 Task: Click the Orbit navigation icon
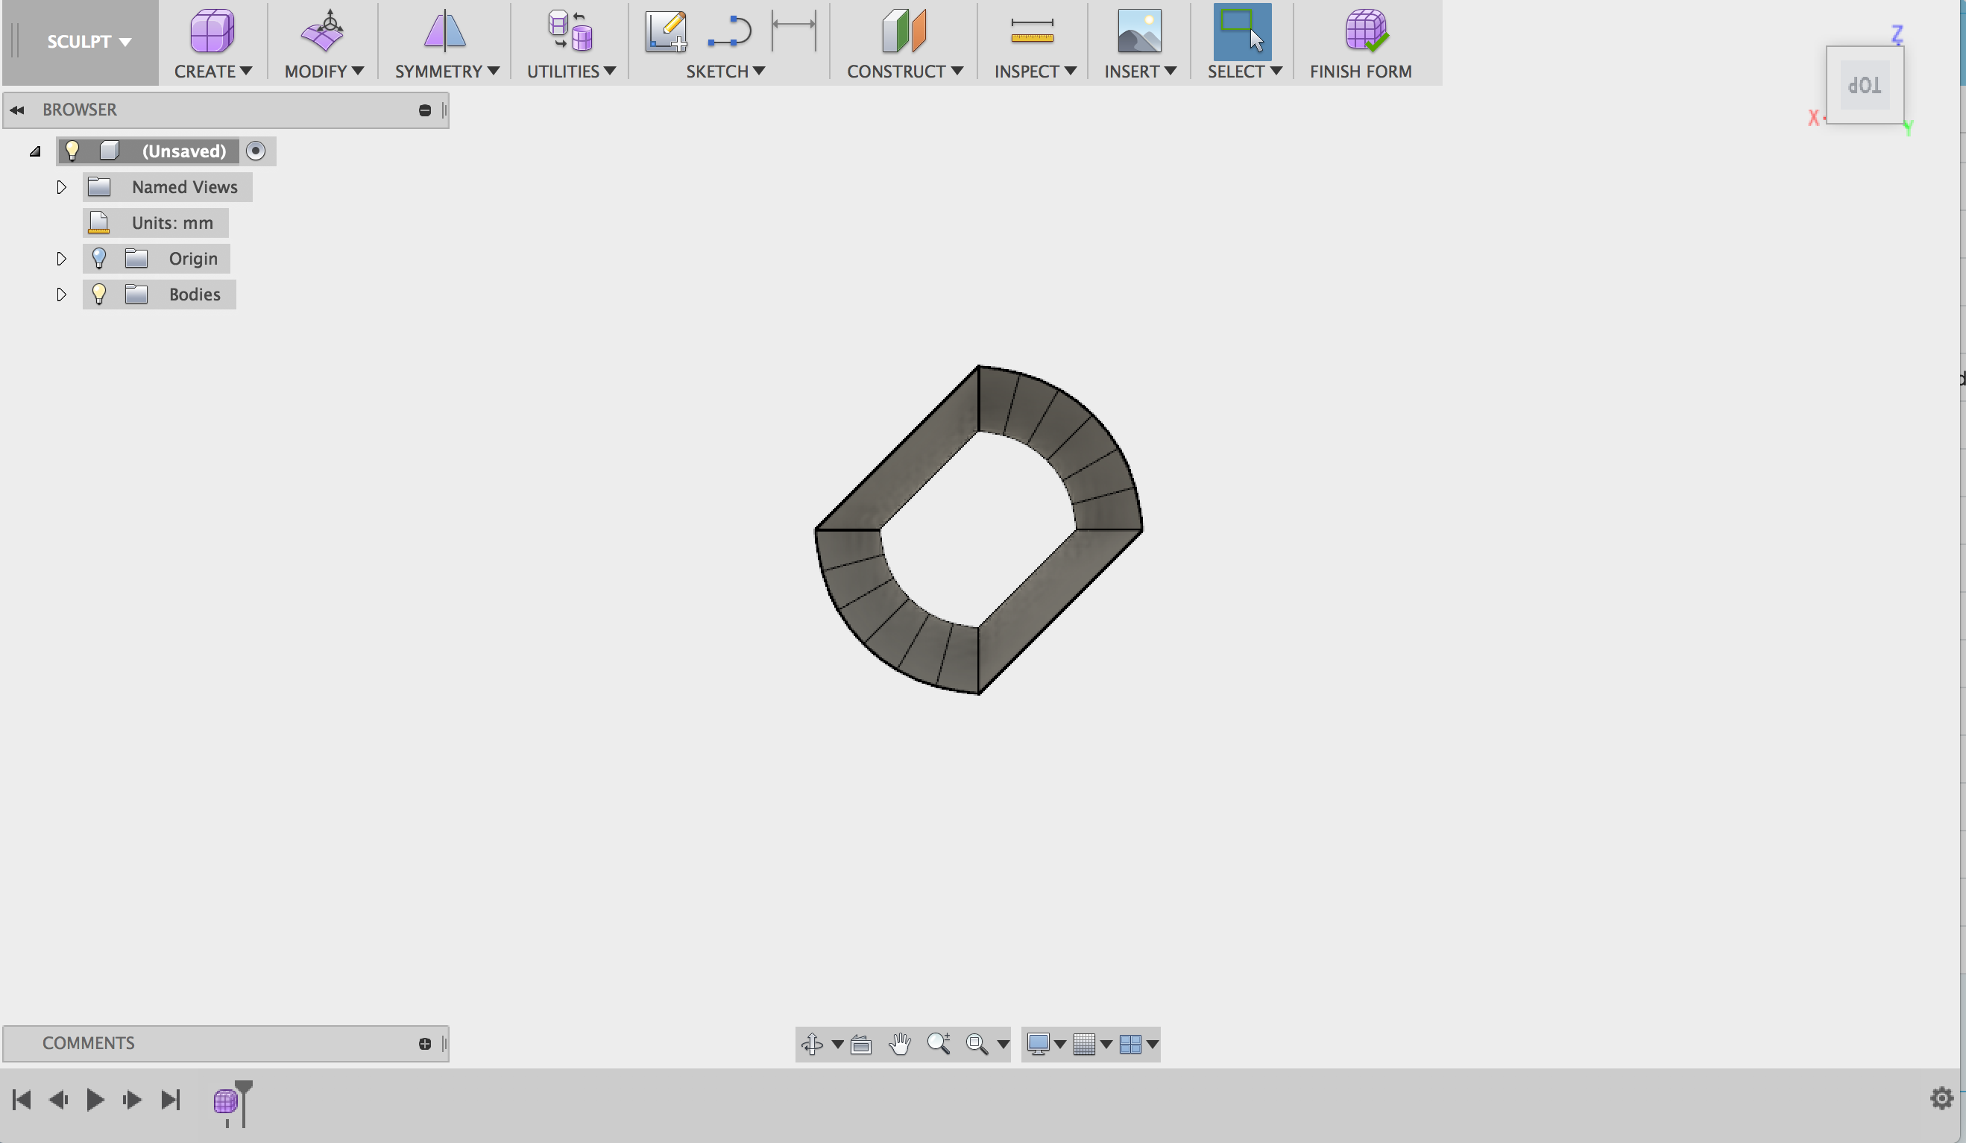coord(812,1044)
